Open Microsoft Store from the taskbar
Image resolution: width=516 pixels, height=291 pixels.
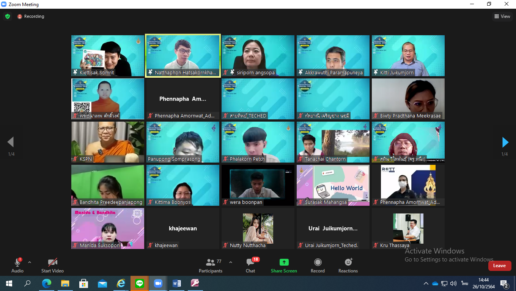84,283
